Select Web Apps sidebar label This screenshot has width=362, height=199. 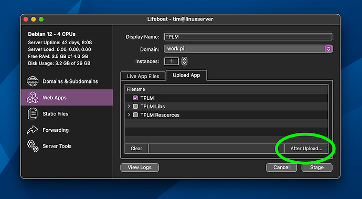point(55,98)
